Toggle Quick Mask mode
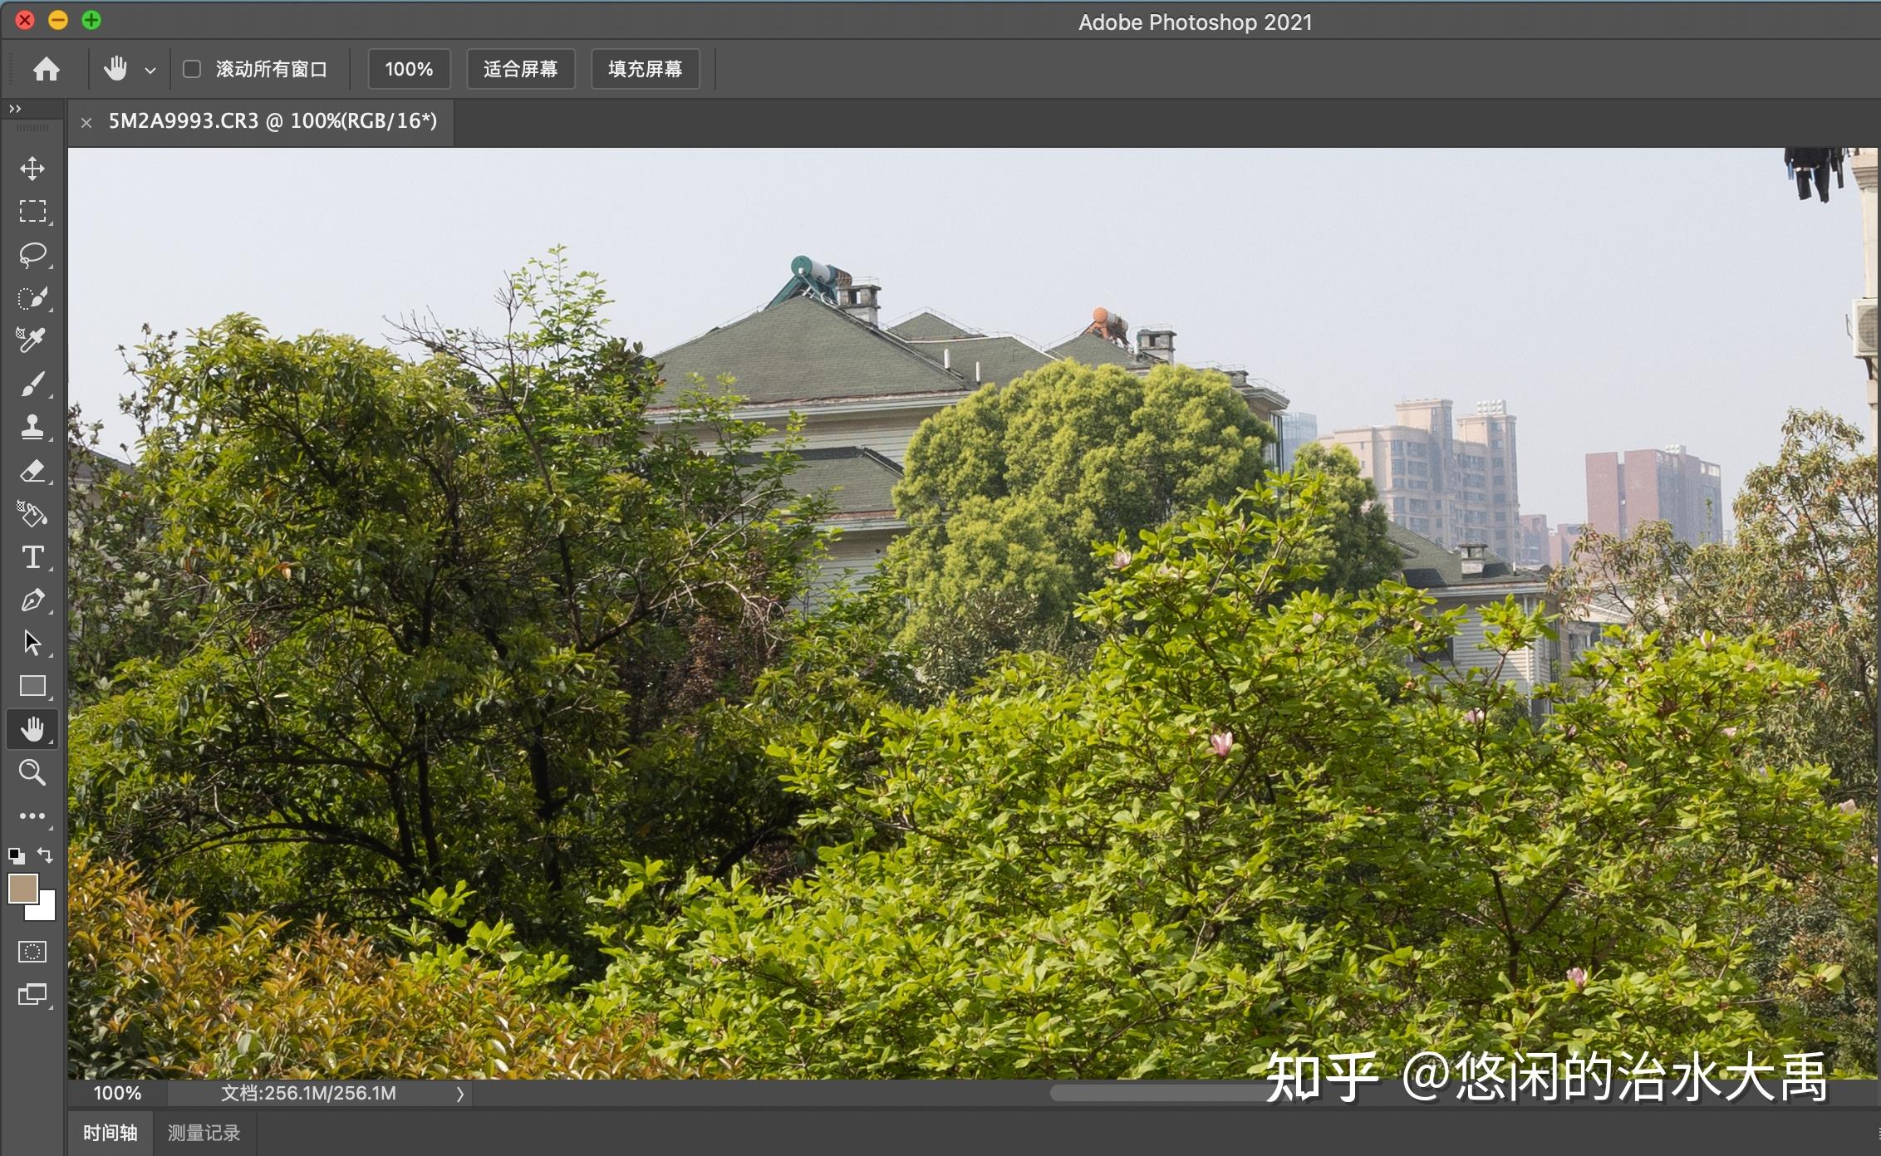 [x=32, y=953]
